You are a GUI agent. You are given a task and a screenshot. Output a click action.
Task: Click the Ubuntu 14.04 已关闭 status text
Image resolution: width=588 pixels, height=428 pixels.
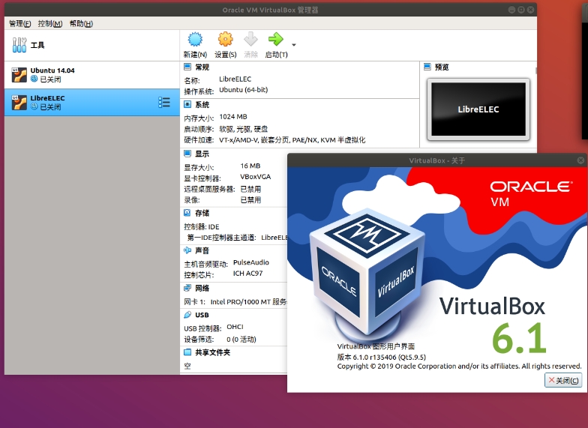[50, 79]
